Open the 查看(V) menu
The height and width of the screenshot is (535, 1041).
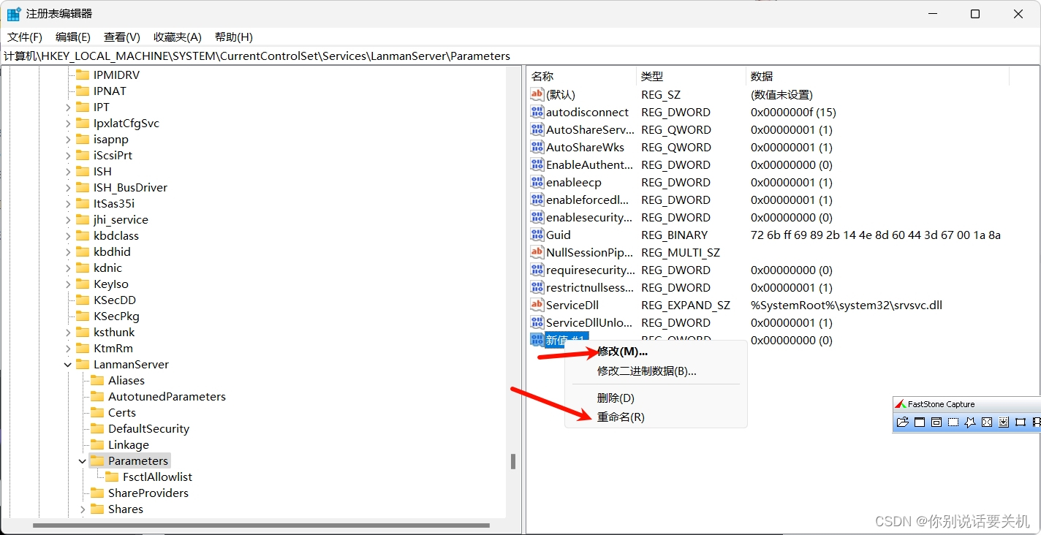coord(122,37)
